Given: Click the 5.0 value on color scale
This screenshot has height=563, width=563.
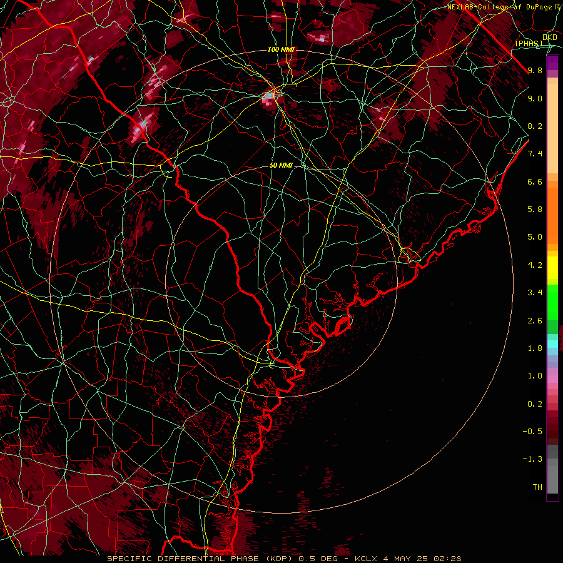Looking at the screenshot, I should [x=535, y=237].
